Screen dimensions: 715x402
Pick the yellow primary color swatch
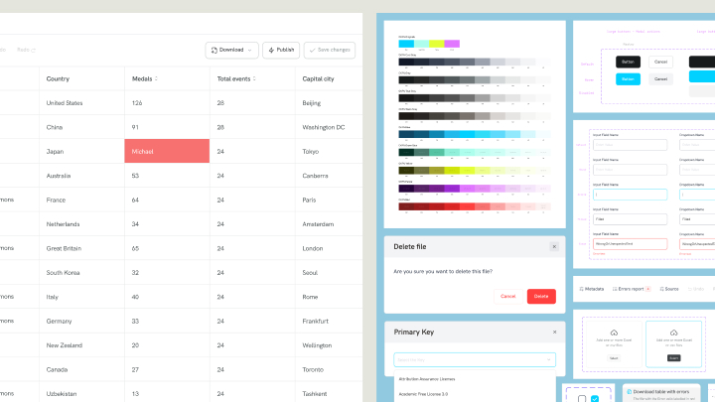point(436,44)
